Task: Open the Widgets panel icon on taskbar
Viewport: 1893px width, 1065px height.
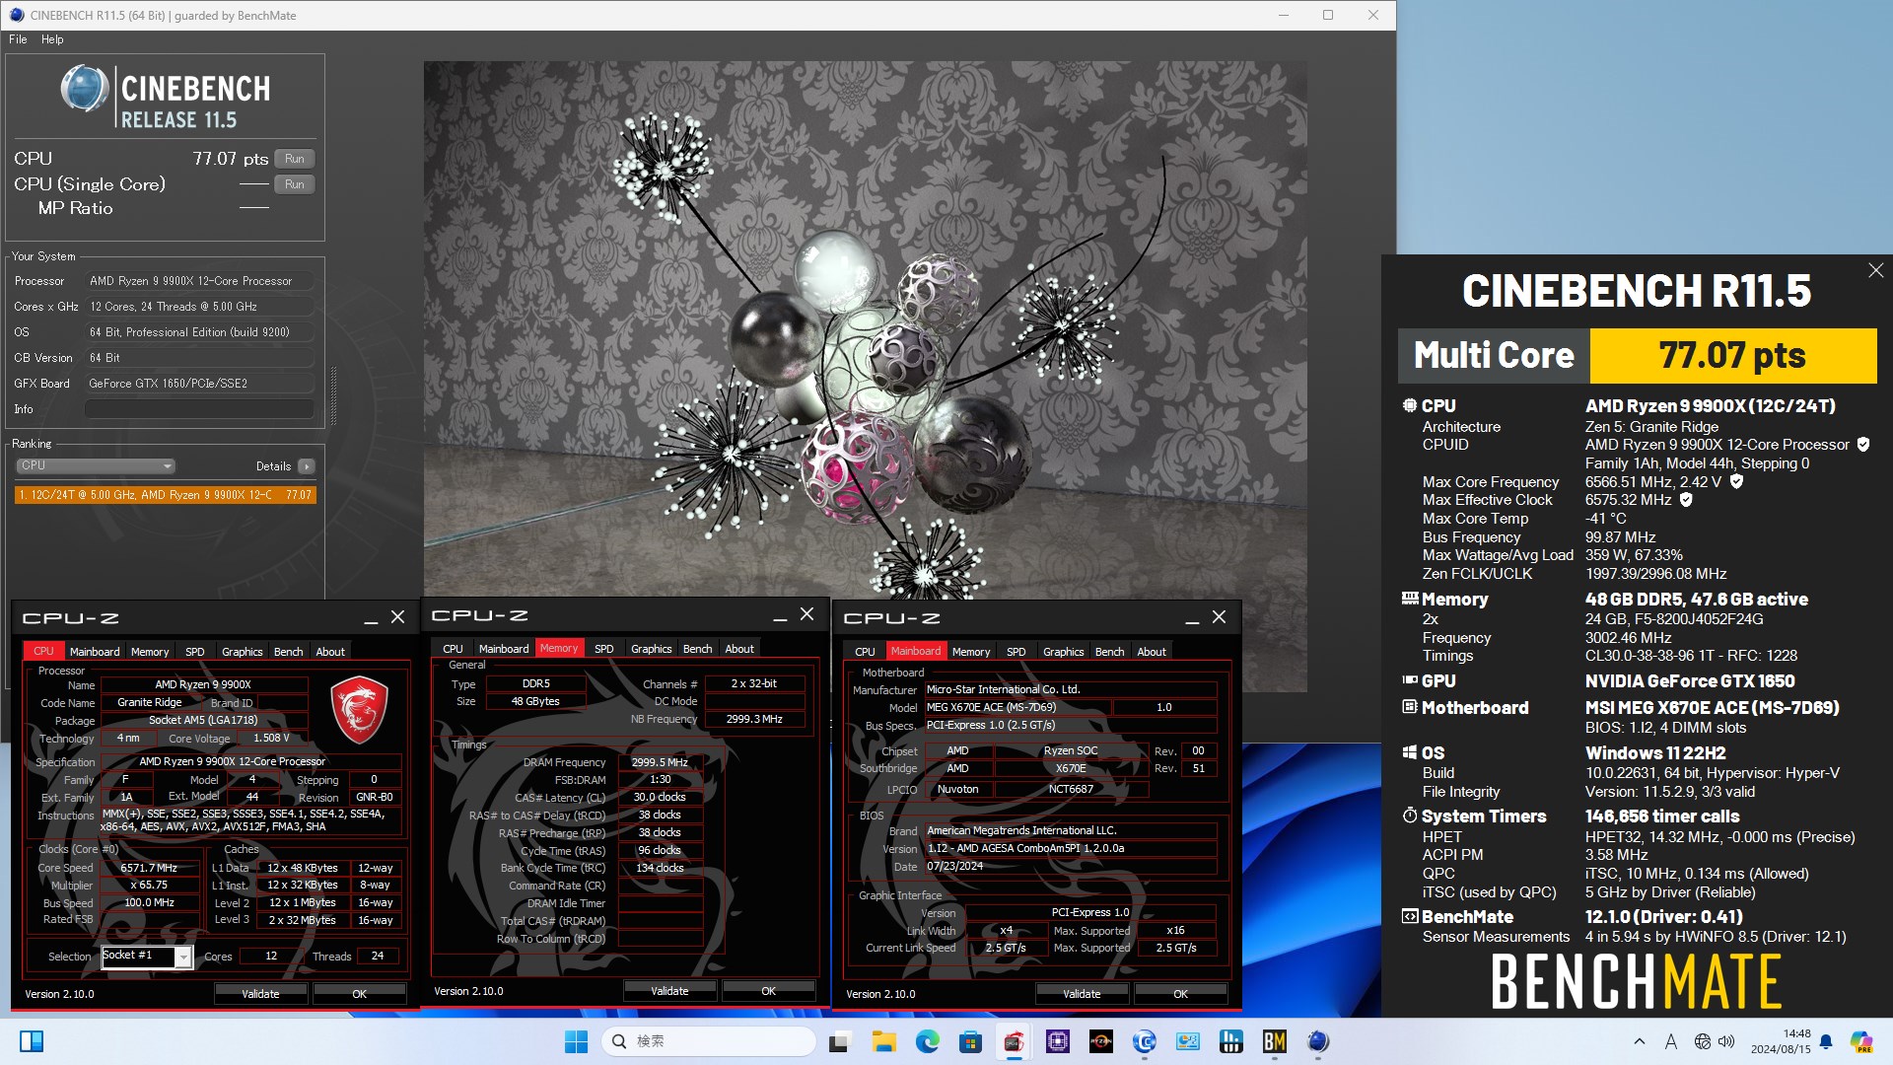Action: pos(32,1041)
